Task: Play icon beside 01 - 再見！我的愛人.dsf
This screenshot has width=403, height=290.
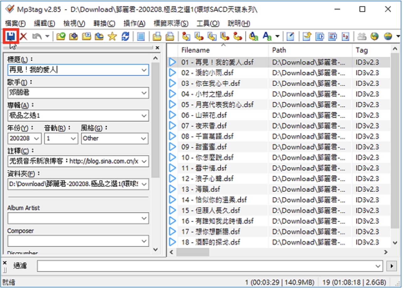Action: tap(172, 62)
